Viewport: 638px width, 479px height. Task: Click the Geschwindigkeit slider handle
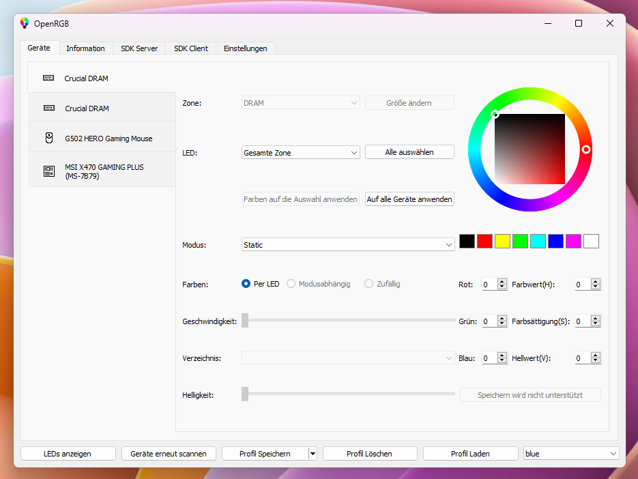coord(245,320)
